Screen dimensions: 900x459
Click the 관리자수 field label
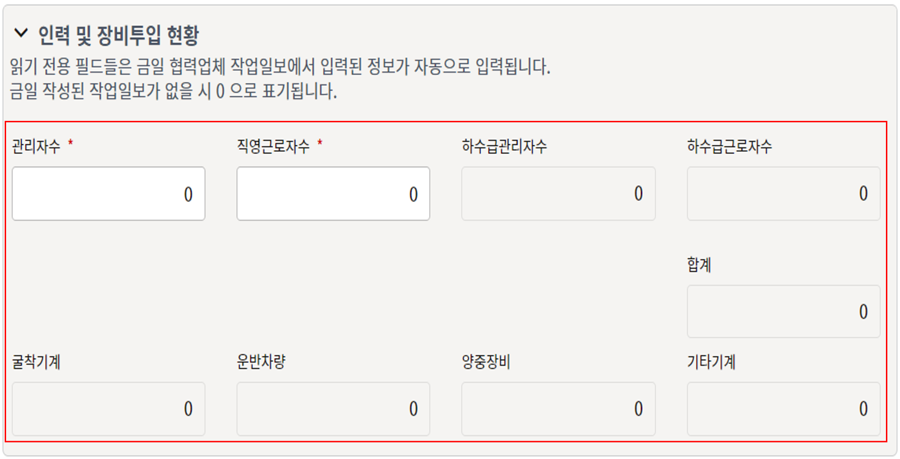click(x=36, y=147)
